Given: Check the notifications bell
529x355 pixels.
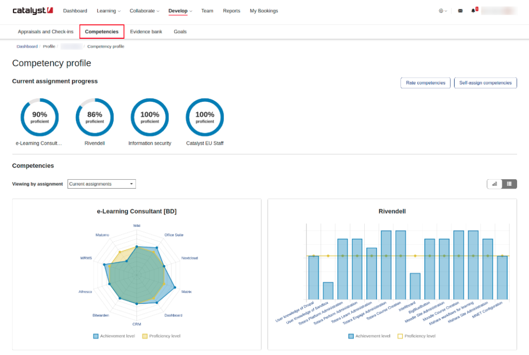Looking at the screenshot, I should [x=473, y=11].
